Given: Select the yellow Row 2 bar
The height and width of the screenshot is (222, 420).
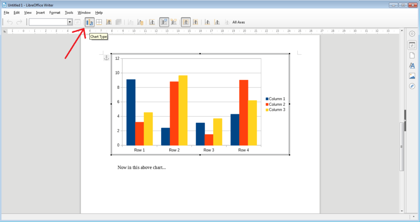Looking at the screenshot, I should click(183, 110).
